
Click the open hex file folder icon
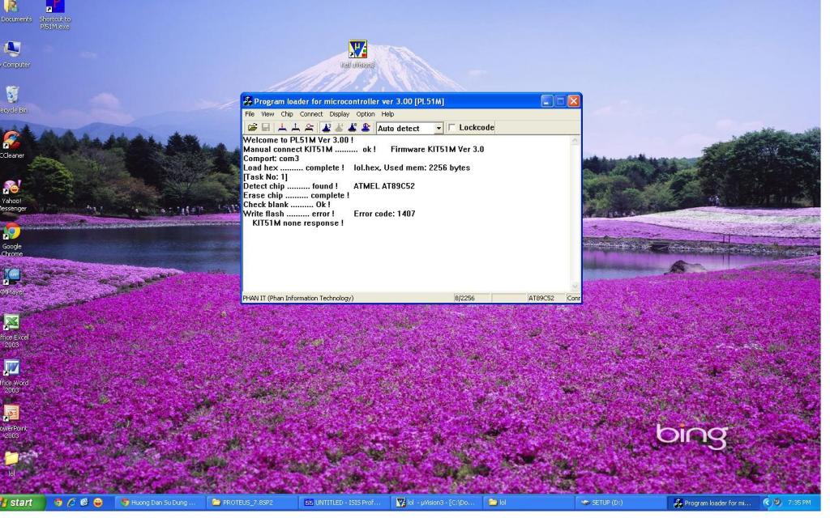tap(253, 128)
